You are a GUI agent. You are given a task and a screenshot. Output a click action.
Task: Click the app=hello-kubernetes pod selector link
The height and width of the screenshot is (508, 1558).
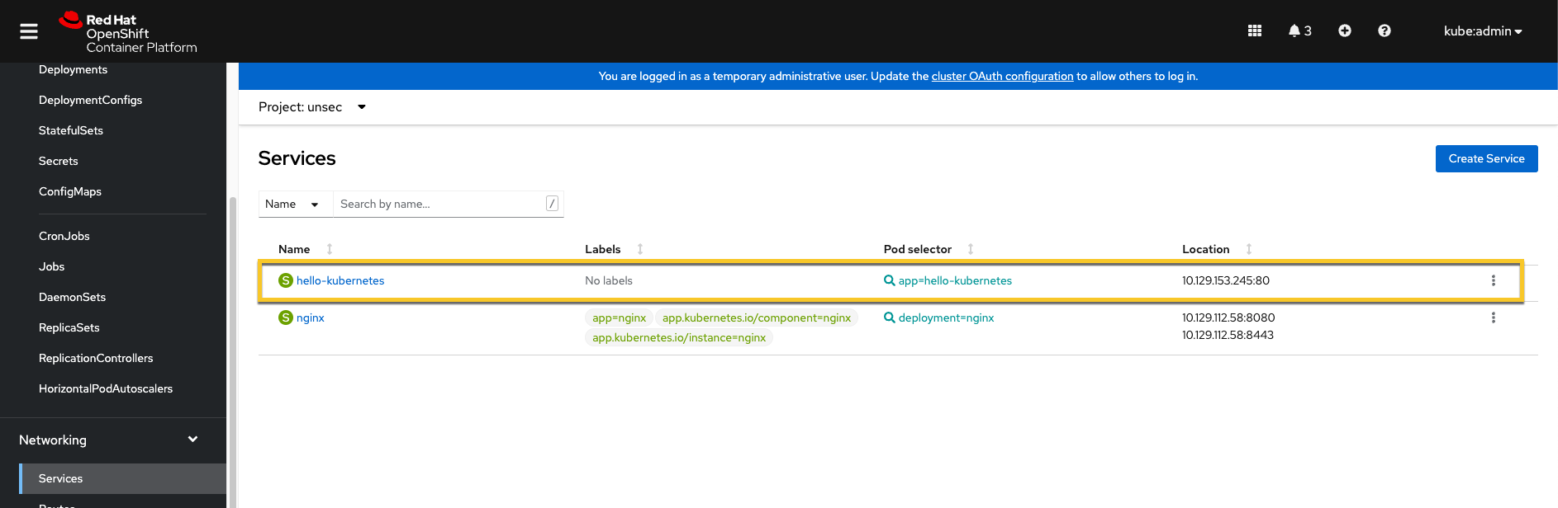point(955,280)
